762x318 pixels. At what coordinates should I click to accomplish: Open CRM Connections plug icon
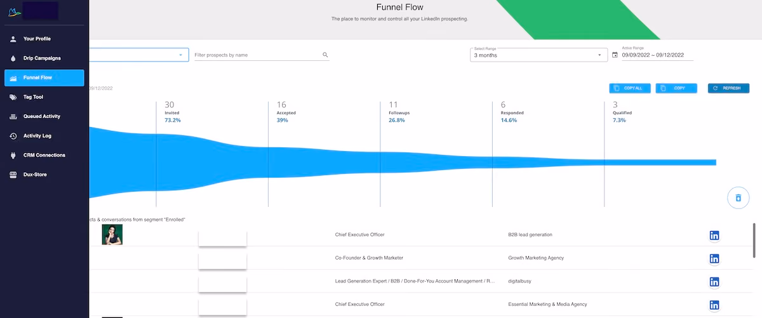pyautogui.click(x=13, y=156)
